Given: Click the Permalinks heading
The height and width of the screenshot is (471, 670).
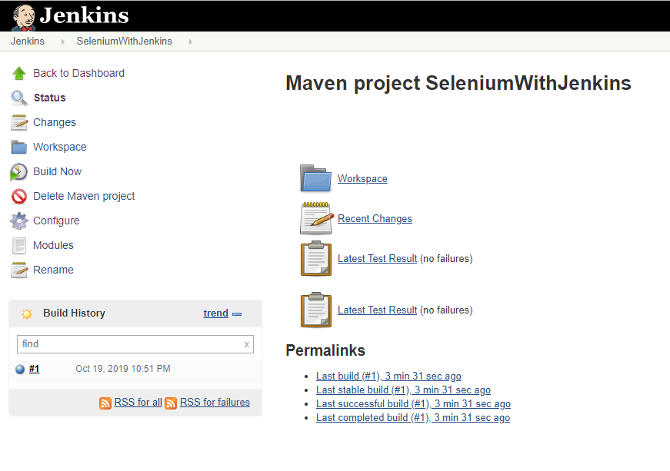Looking at the screenshot, I should [325, 350].
